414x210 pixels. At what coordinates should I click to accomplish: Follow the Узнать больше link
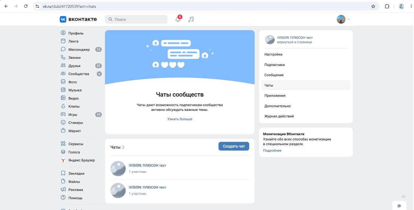click(x=180, y=119)
